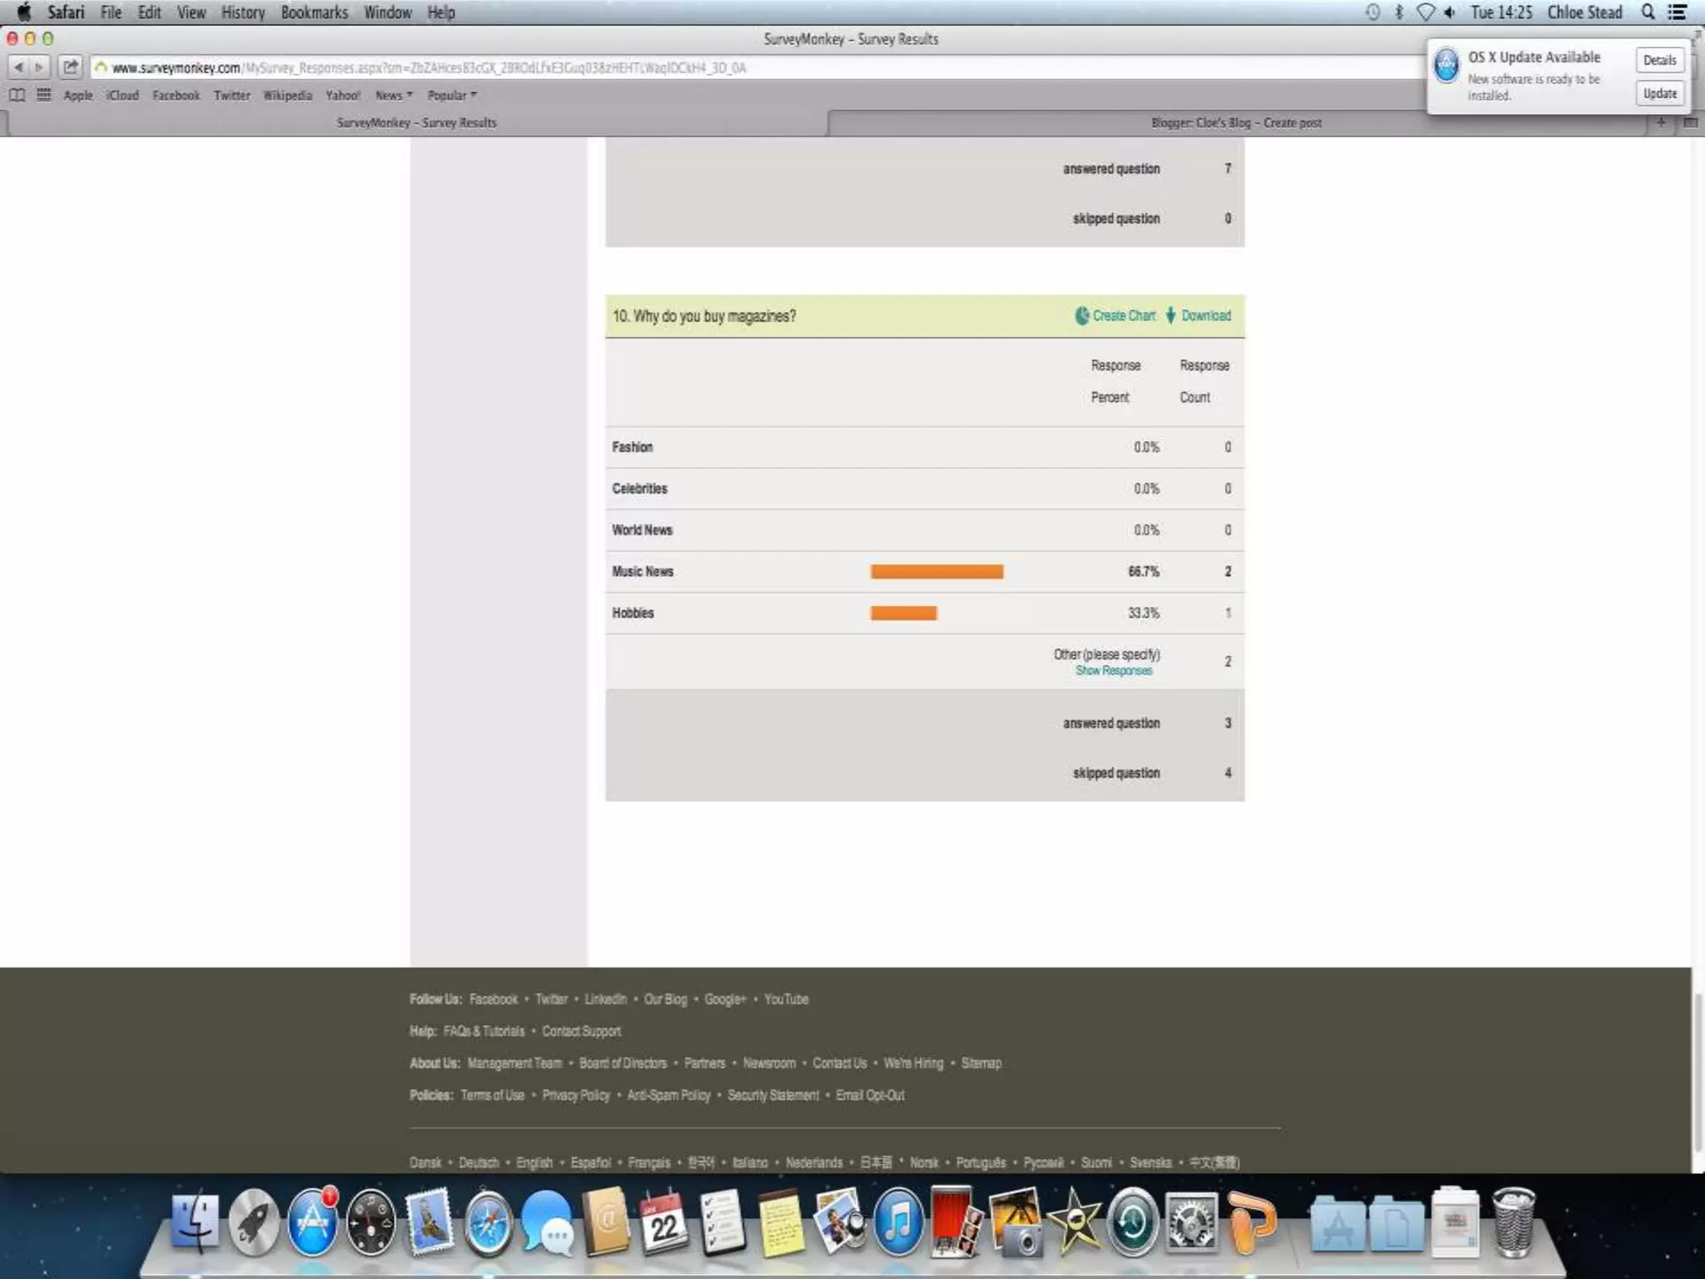The width and height of the screenshot is (1705, 1279).
Task: Expand the News bookmarks dropdown
Action: [393, 95]
